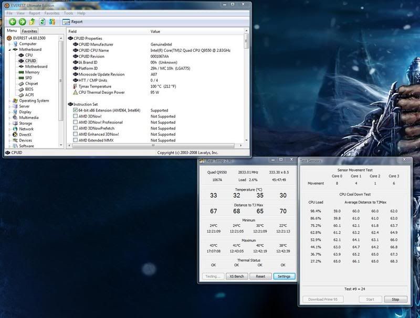Image resolution: width=420 pixels, height=318 pixels.
Task: Expand the Computer tree node
Action: point(10,44)
